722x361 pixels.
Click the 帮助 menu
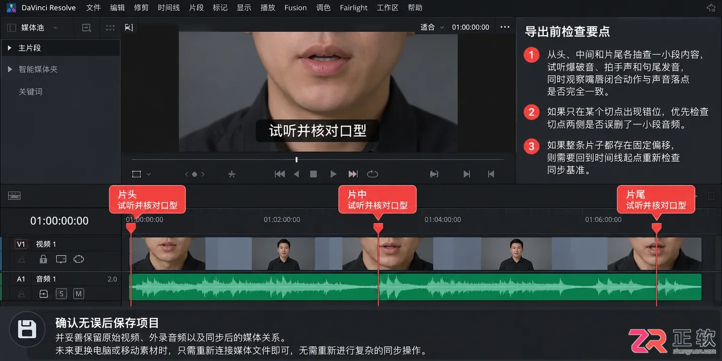[415, 8]
